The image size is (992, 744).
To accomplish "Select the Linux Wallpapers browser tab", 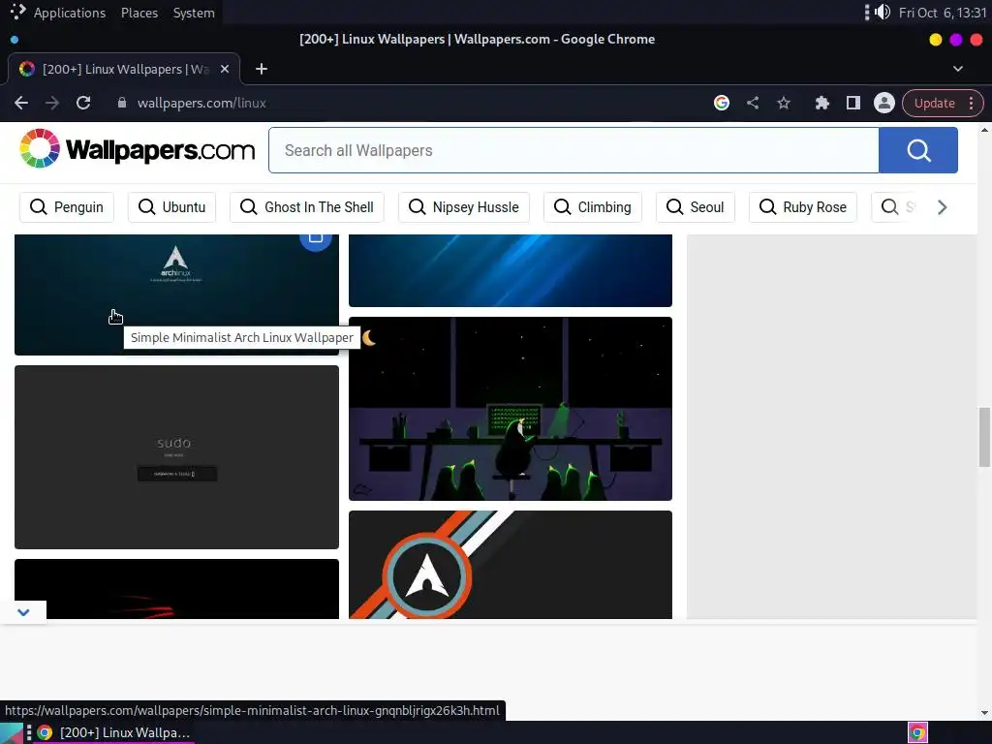I will coord(124,69).
